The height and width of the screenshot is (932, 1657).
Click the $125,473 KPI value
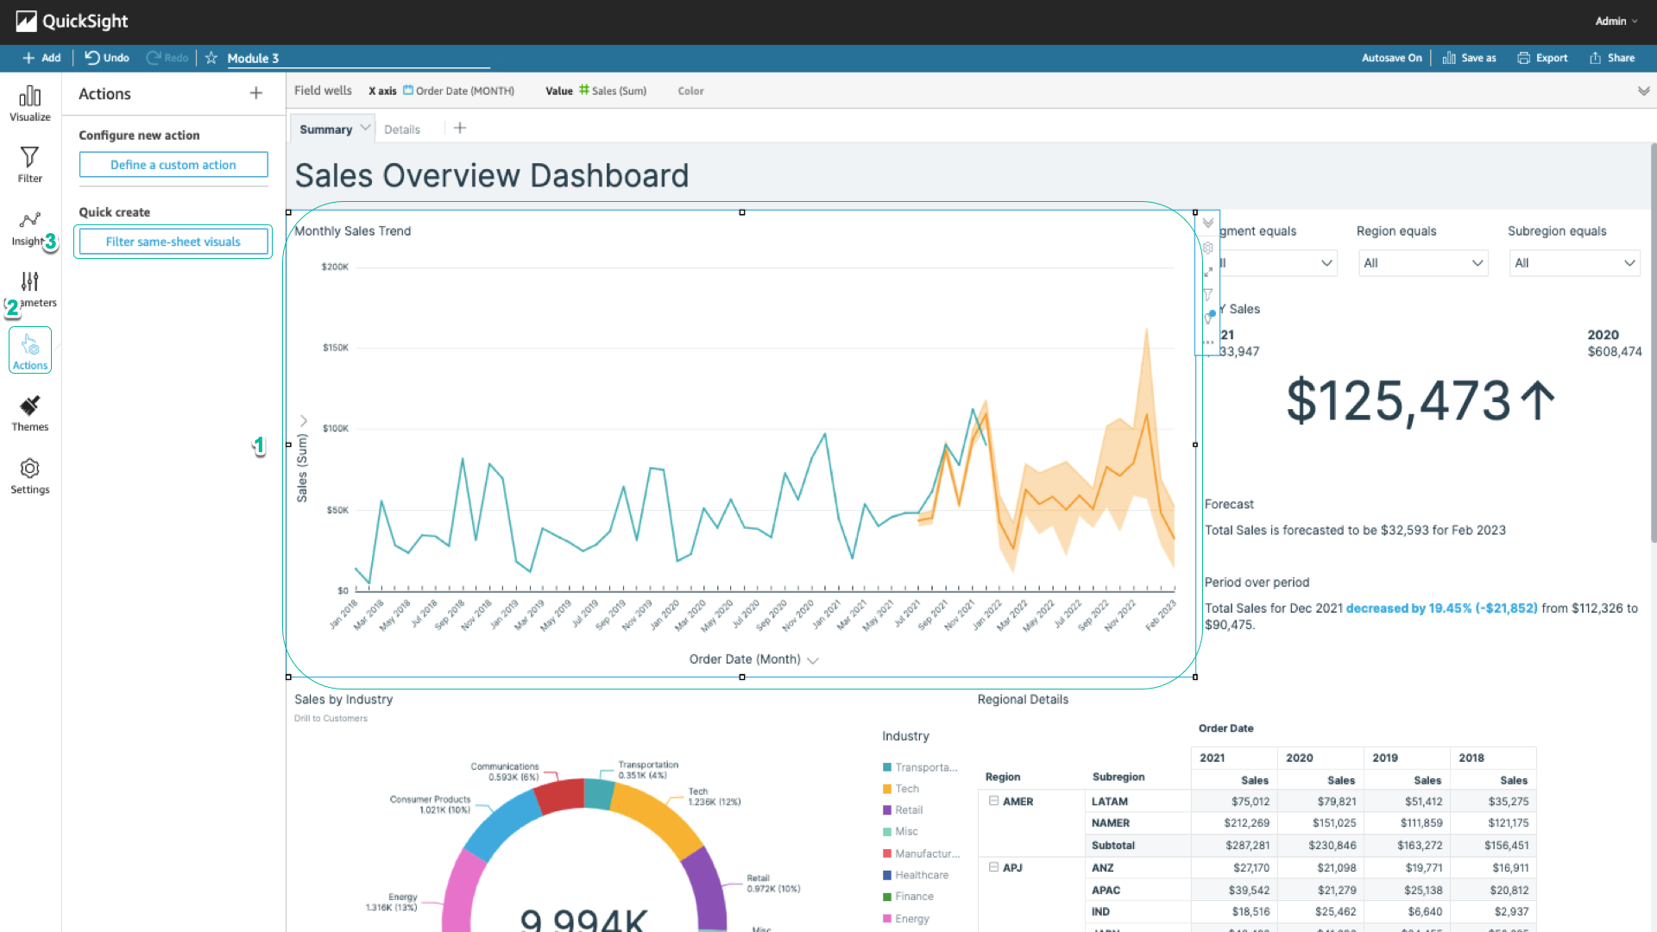coord(1399,401)
